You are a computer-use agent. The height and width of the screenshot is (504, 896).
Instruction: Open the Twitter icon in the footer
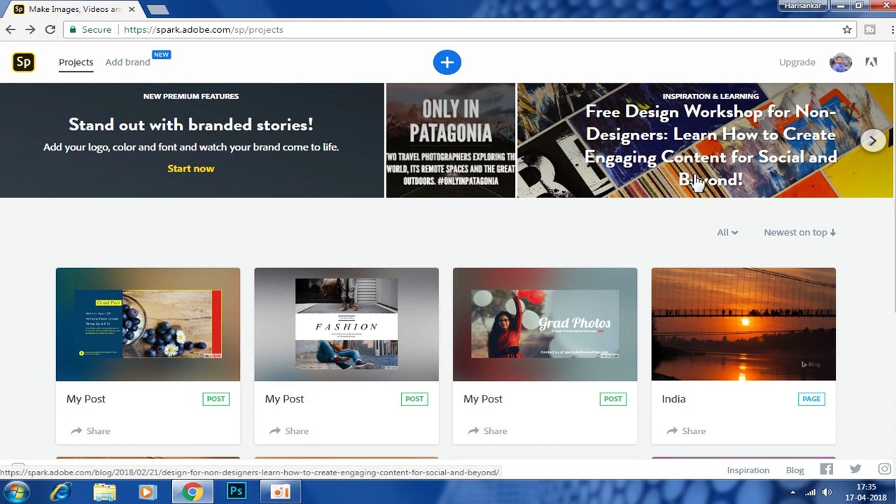point(855,470)
